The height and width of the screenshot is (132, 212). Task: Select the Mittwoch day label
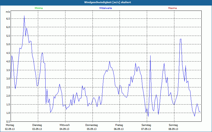(x=65, y=125)
